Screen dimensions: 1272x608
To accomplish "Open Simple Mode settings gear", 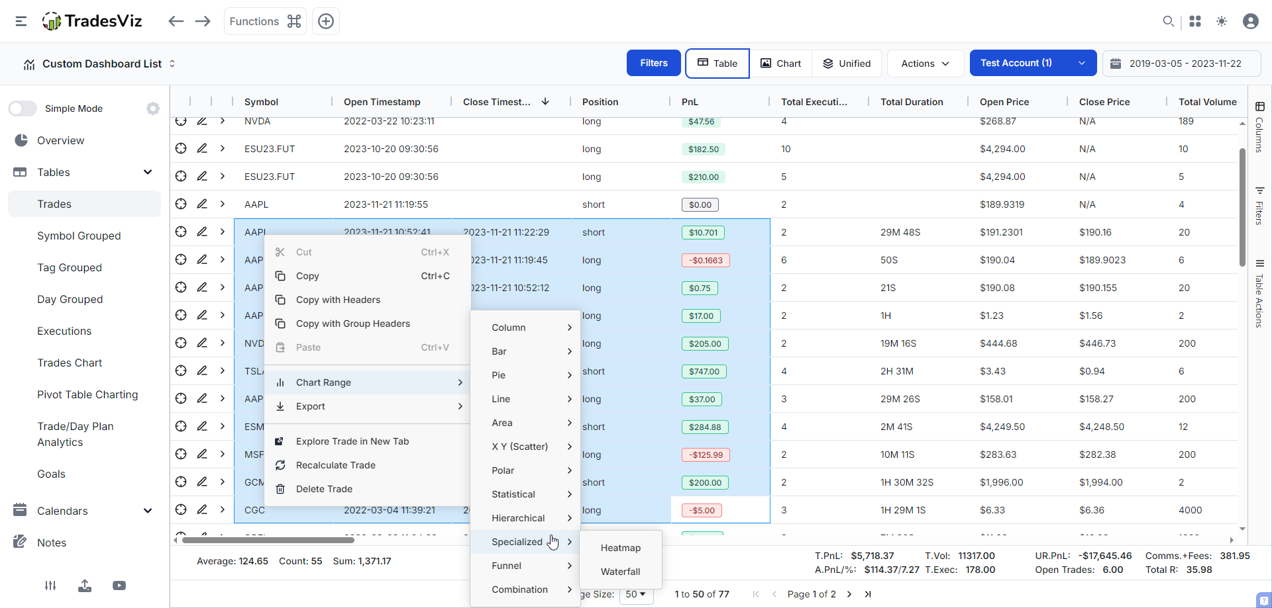I will [153, 109].
